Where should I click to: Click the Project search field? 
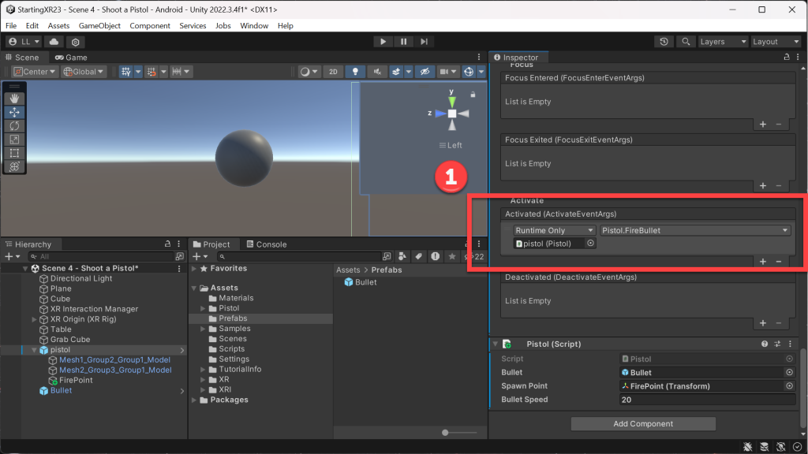point(299,256)
